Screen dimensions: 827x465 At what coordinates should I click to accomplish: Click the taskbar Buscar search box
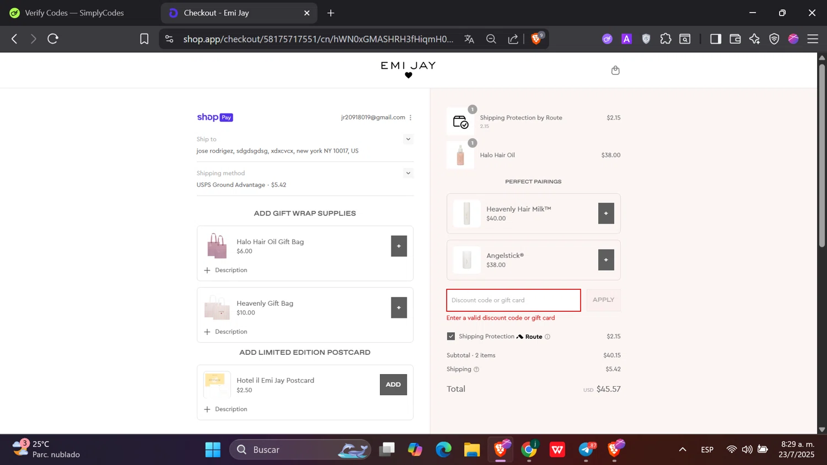(300, 450)
